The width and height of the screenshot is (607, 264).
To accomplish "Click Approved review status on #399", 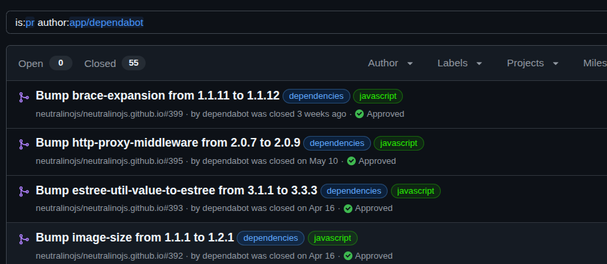I will [x=385, y=114].
